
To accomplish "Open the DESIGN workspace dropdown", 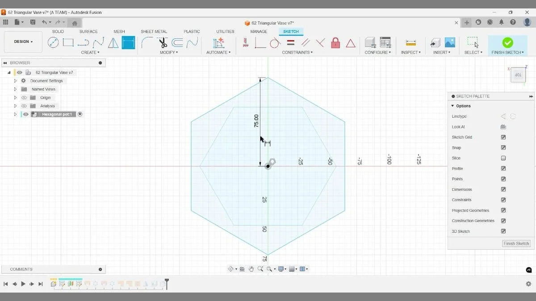I will tap(23, 41).
